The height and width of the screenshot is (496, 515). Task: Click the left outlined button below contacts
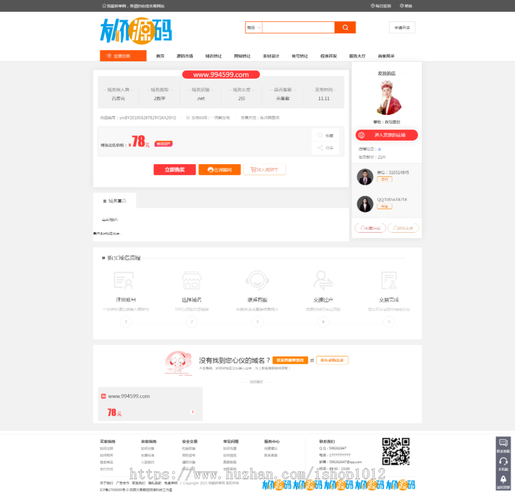click(x=370, y=228)
